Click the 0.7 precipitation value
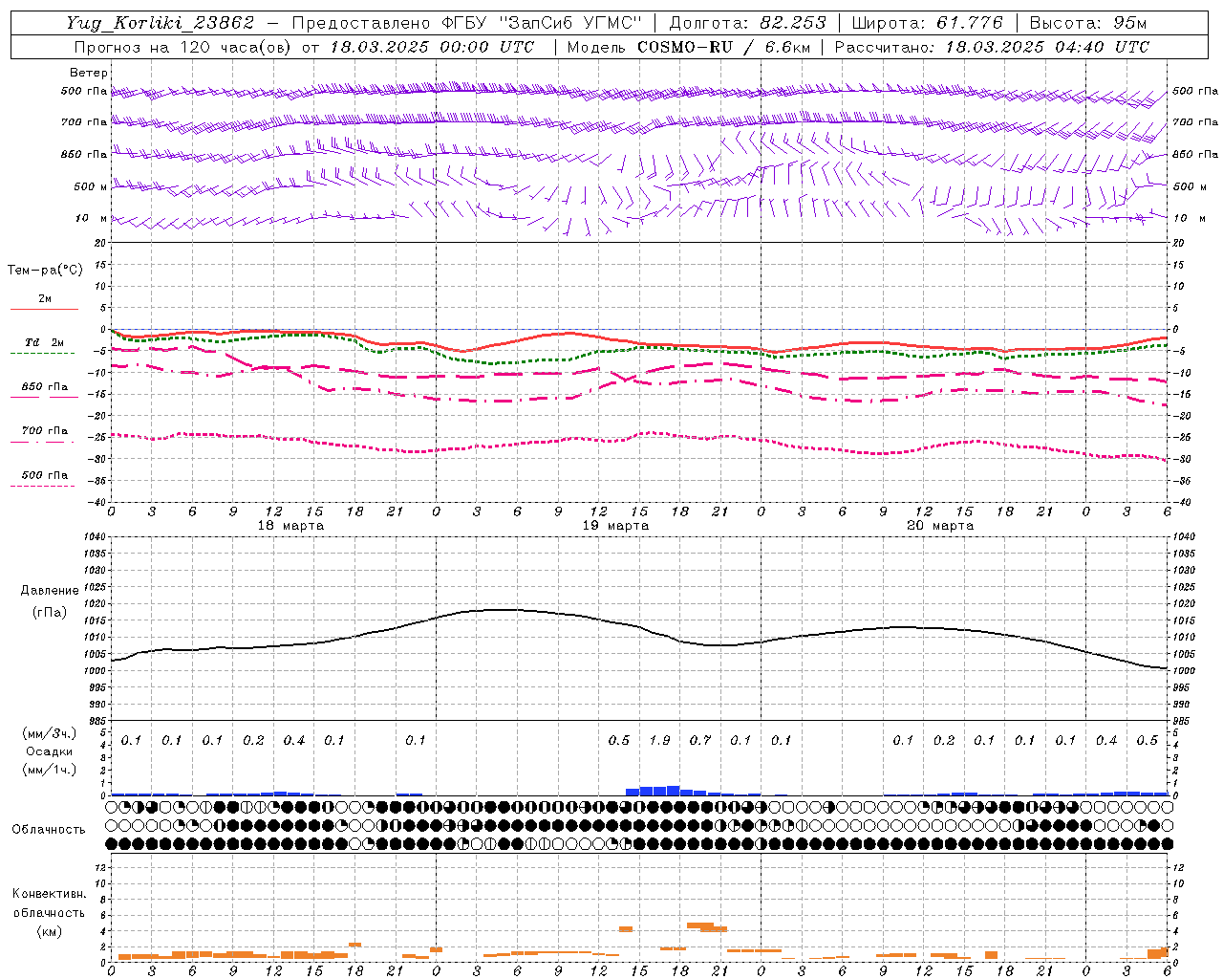The width and height of the screenshot is (1223, 979). [x=700, y=740]
